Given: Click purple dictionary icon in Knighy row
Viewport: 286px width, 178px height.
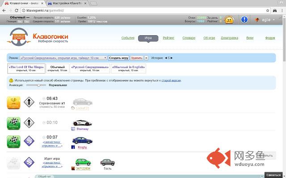Looking at the screenshot, I should [29, 141].
